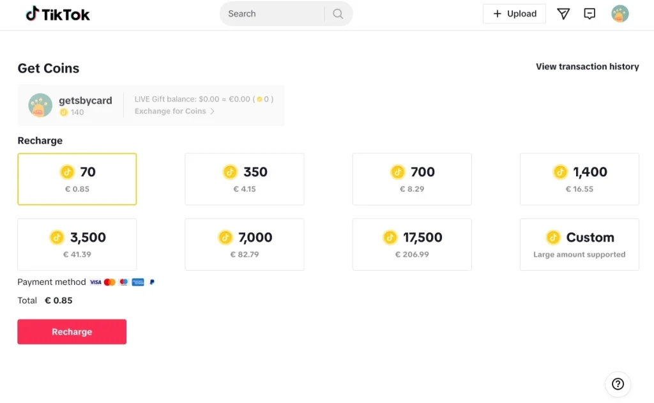
Task: Select the 70 coins package
Action: coord(77,179)
